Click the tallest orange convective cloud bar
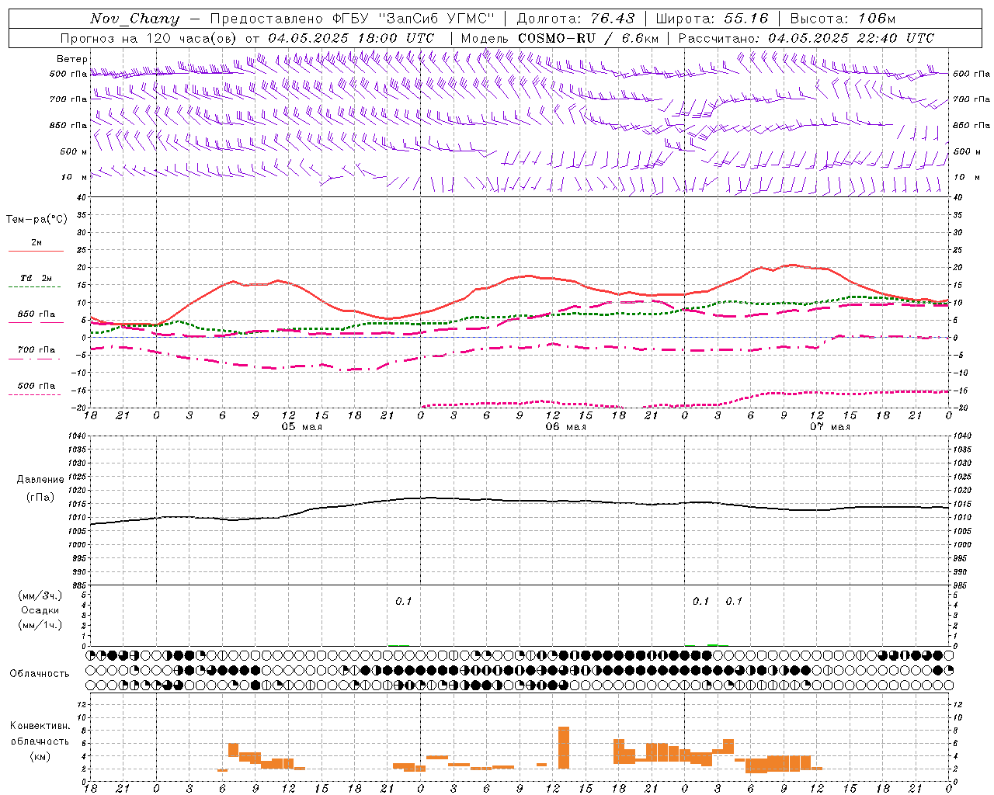This screenshot has height=795, width=994. tap(564, 748)
